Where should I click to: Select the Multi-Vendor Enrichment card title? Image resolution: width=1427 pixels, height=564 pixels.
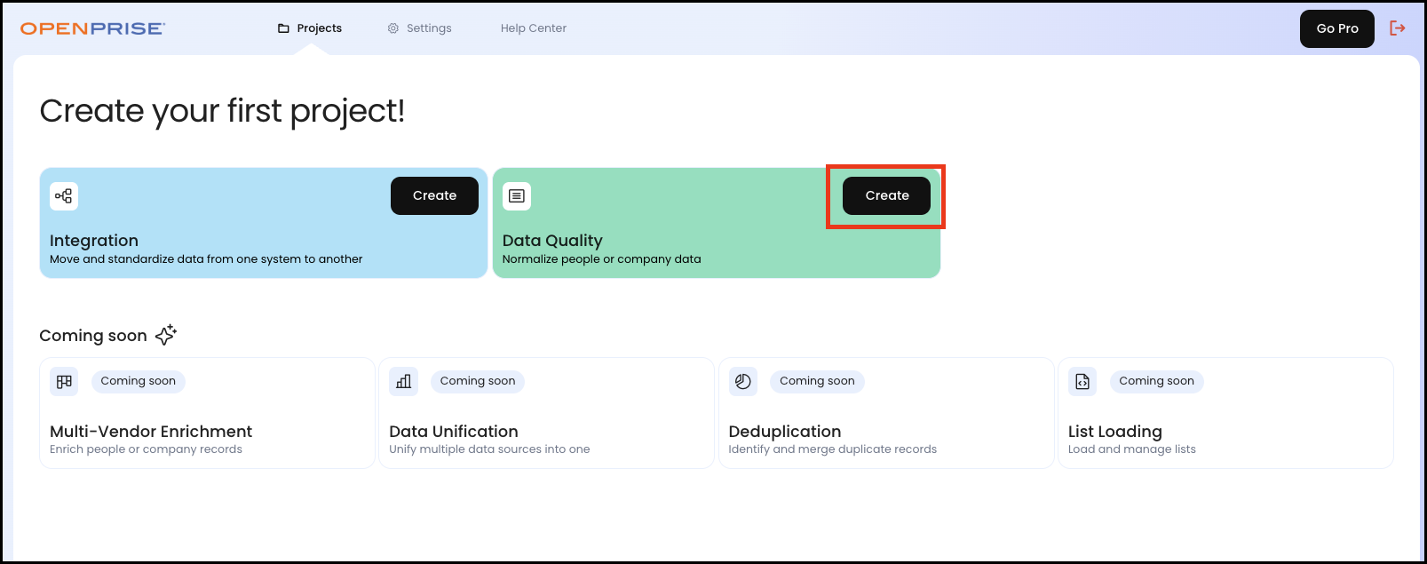151,432
